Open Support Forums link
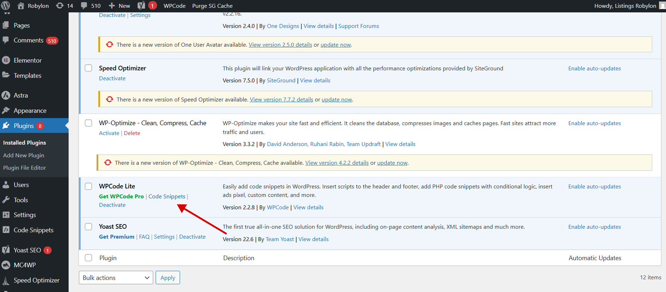This screenshot has width=666, height=292. (x=359, y=26)
